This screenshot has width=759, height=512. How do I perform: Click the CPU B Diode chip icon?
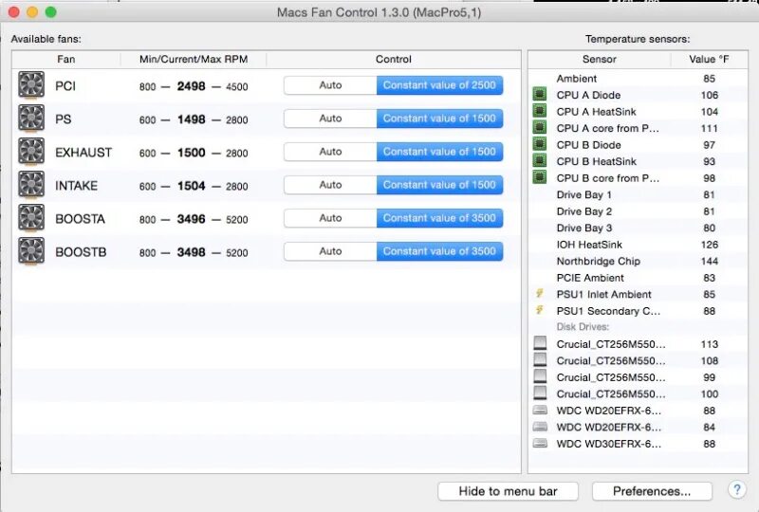[x=540, y=144]
